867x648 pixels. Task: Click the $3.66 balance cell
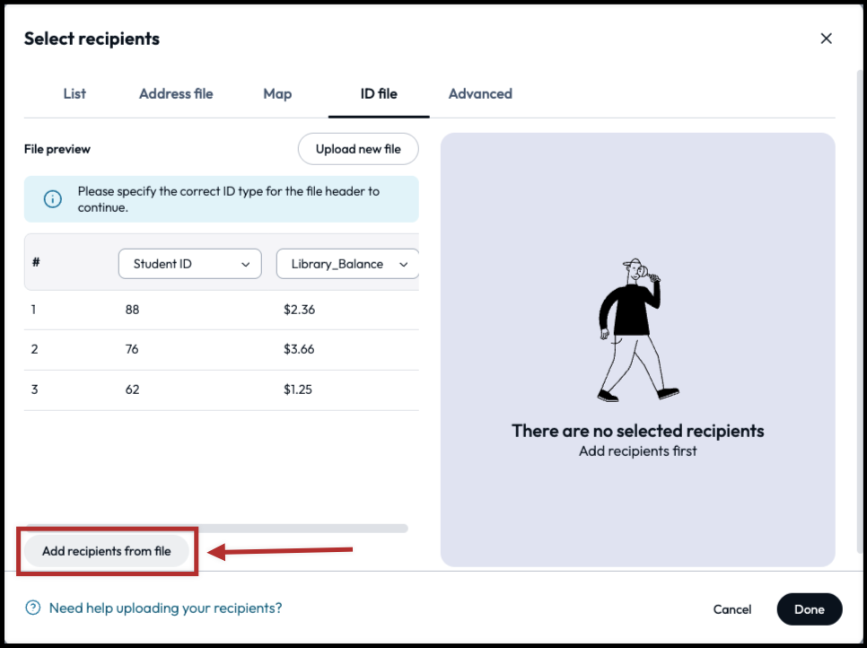pyautogui.click(x=299, y=349)
